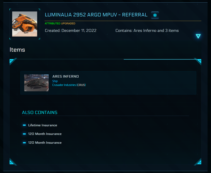The width and height of the screenshot is (211, 173).
Task: Click the Items section heading
Action: coord(17,50)
